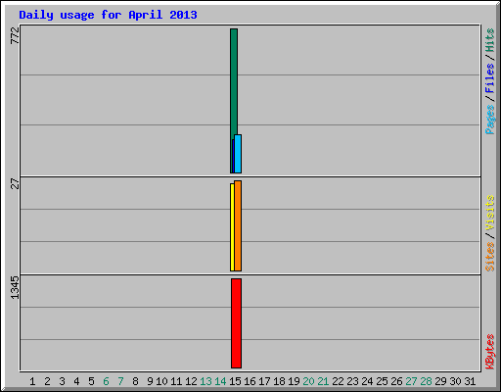Click the 772 axis value
501x392 pixels.
coord(15,35)
